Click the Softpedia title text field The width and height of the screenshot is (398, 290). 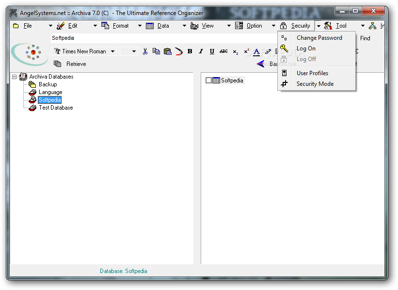tap(164, 38)
